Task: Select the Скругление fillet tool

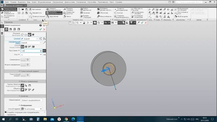Action: (x=52, y=17)
